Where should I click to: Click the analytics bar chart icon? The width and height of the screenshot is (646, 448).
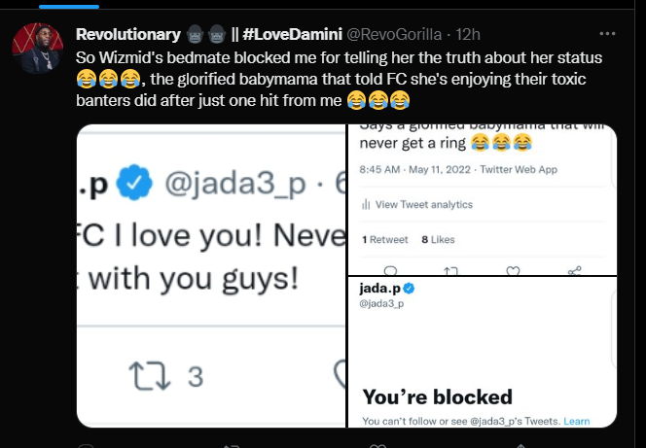pyautogui.click(x=366, y=204)
